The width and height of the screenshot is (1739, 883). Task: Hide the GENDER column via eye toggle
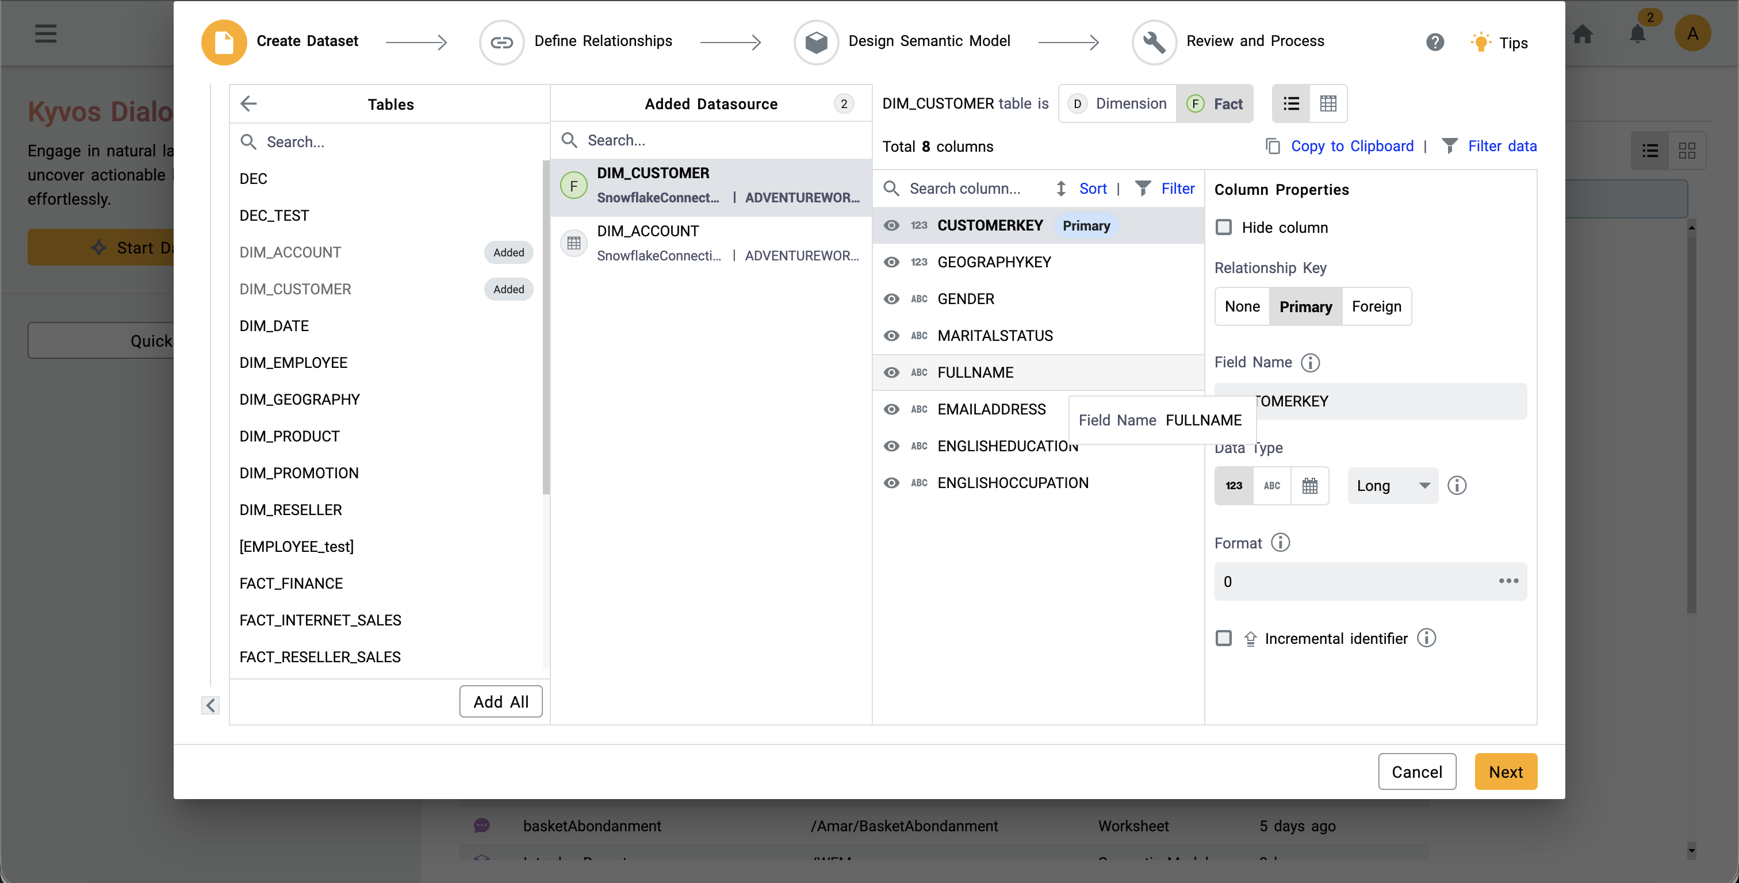point(892,298)
